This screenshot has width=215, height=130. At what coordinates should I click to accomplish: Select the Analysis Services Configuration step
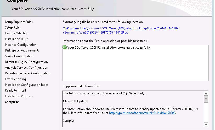point(26,68)
